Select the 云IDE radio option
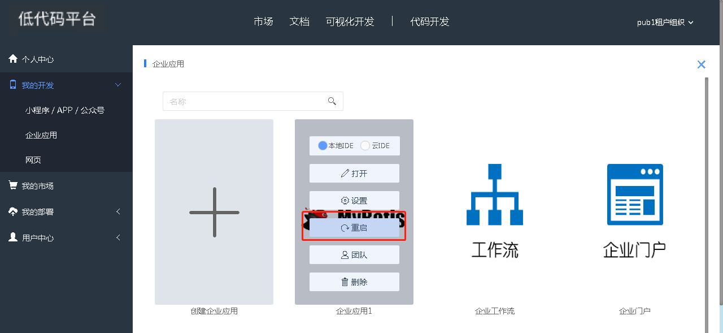The height and width of the screenshot is (333, 723). 365,146
